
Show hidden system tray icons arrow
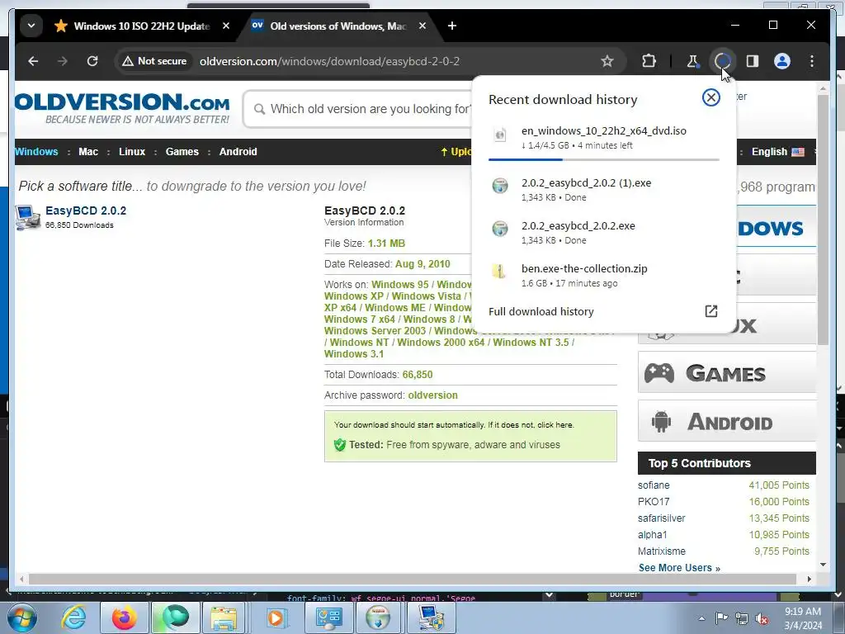click(x=701, y=617)
